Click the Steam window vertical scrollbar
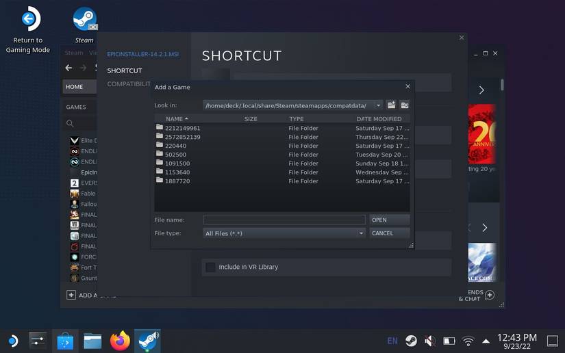This screenshot has width=565, height=353. point(502,85)
